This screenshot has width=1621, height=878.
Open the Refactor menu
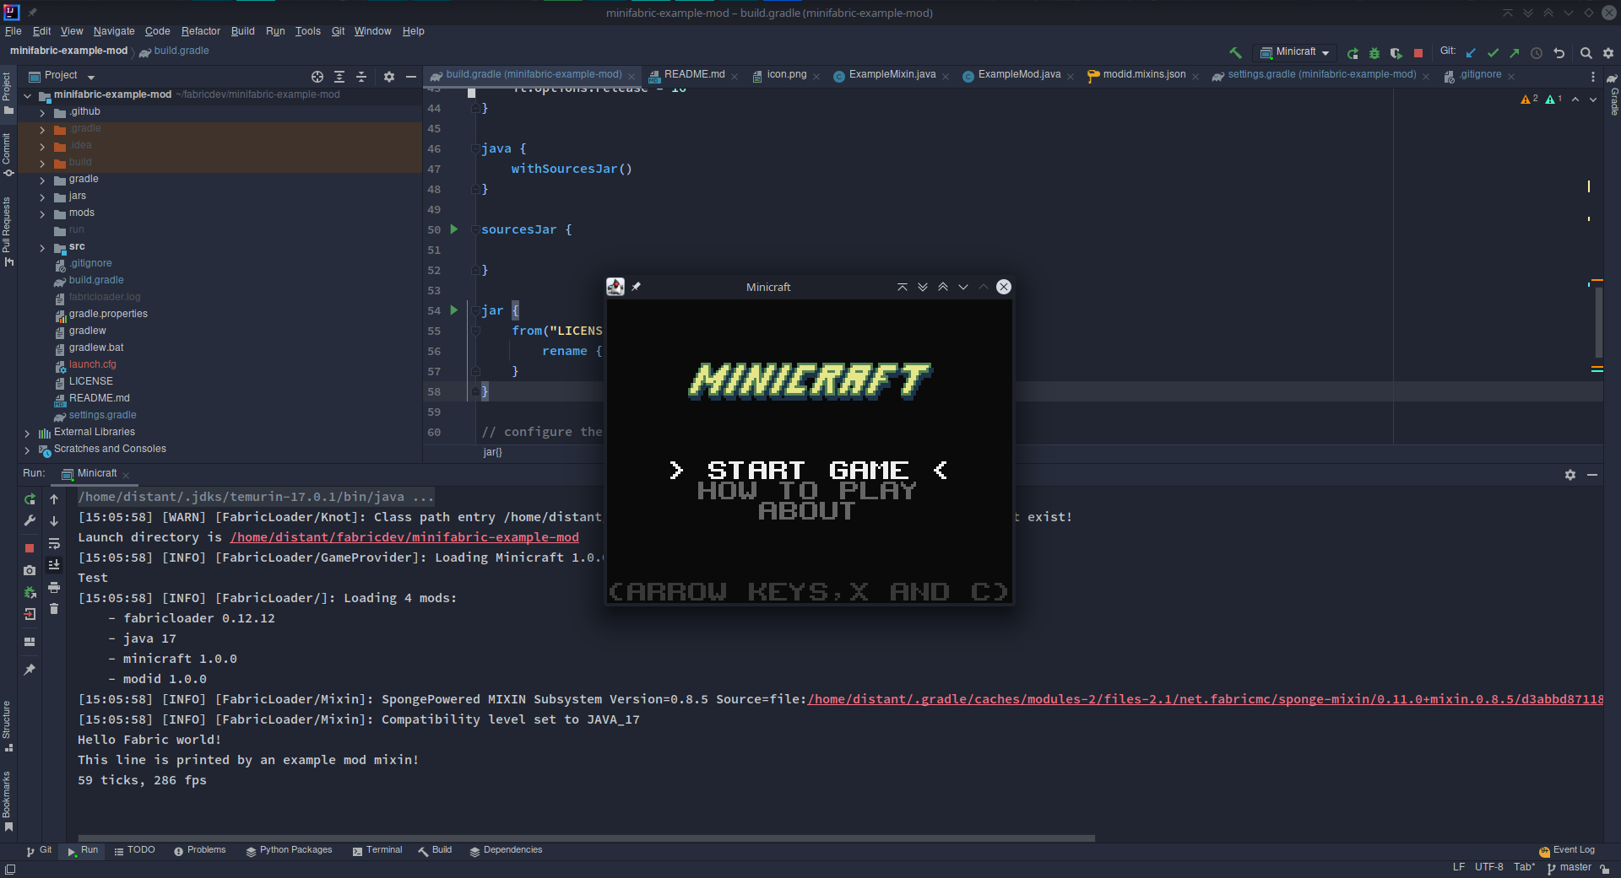(x=200, y=31)
